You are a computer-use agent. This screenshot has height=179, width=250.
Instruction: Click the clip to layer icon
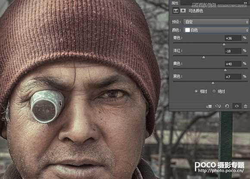tap(209, 106)
